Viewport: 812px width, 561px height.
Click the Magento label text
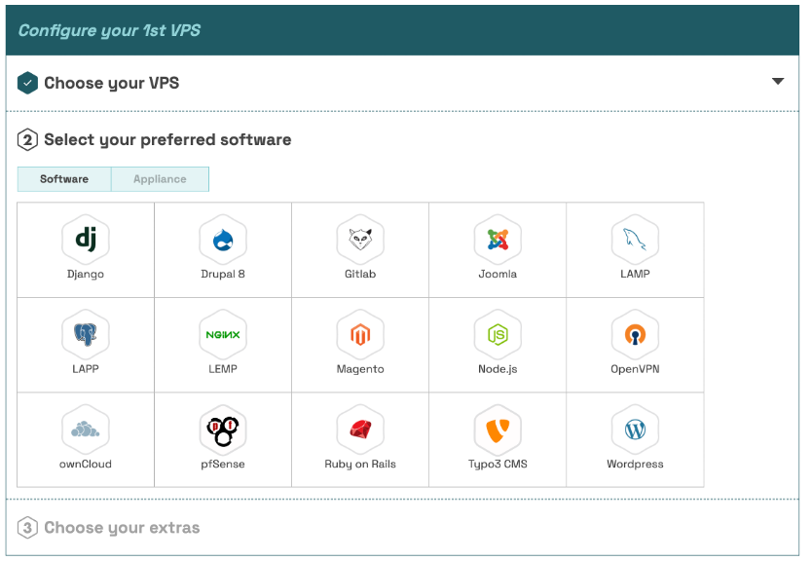point(360,369)
